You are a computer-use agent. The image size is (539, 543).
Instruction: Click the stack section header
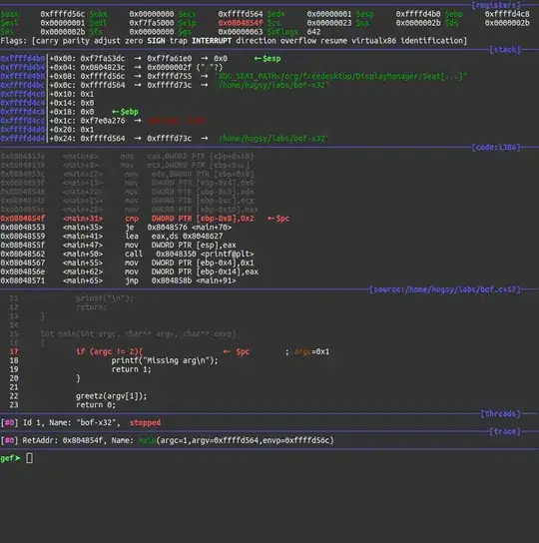(x=505, y=50)
